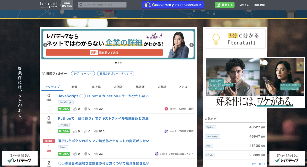The image size is (307, 167).
Task: Open the 好条件には、ワケがある ad image
Action: click(255, 82)
